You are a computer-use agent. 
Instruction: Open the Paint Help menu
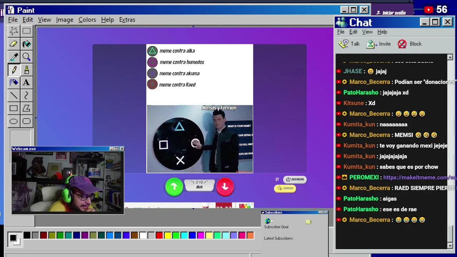point(107,20)
